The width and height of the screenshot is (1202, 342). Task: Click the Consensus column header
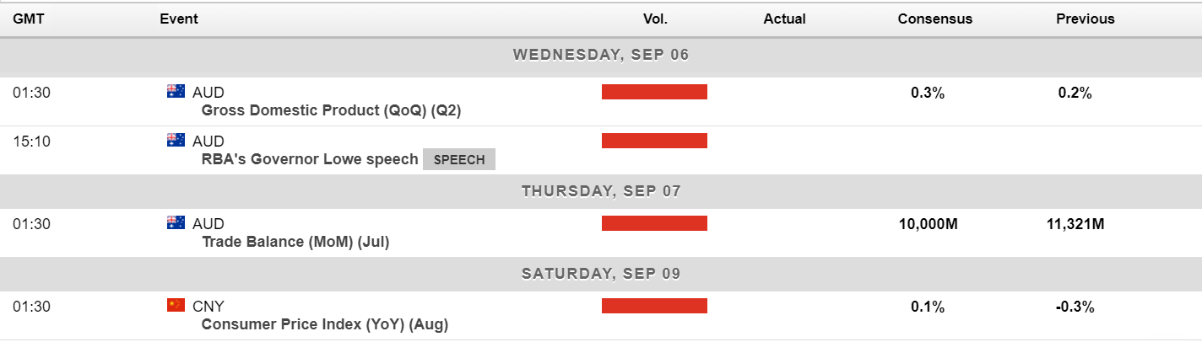934,19
